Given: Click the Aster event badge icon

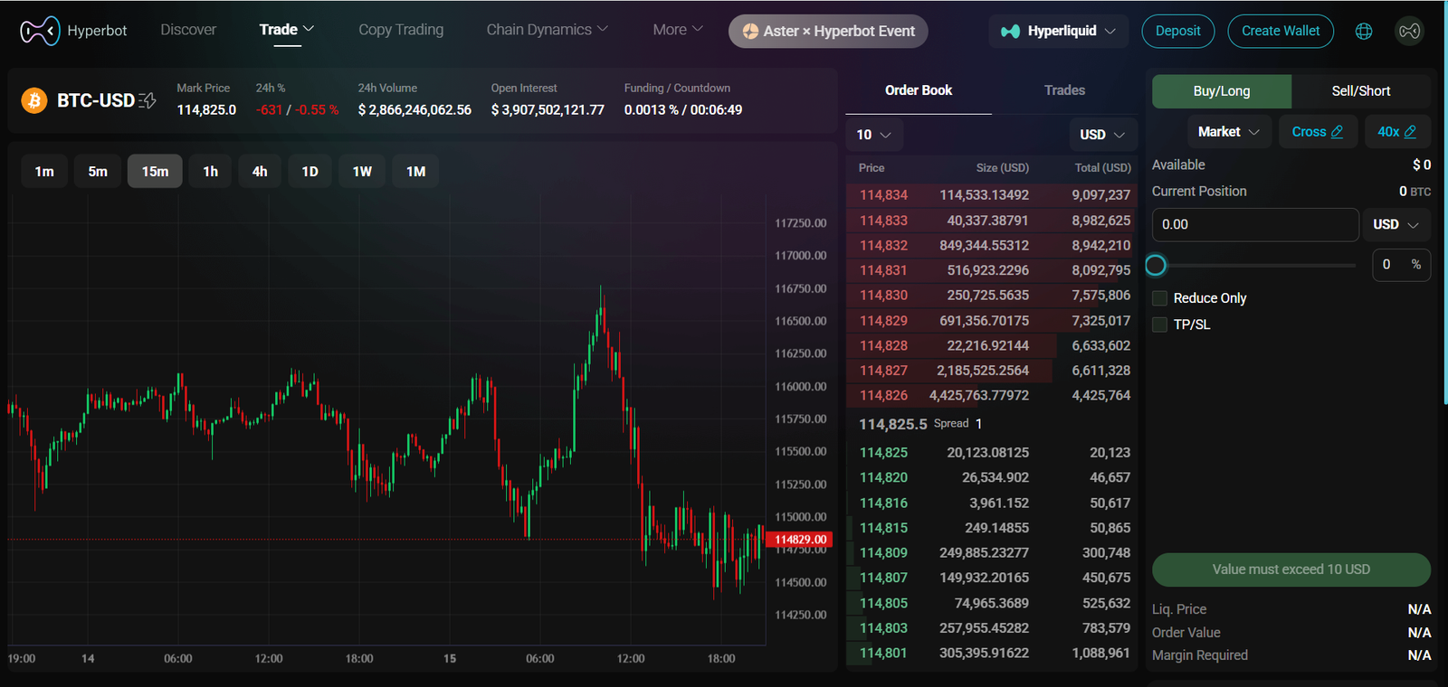Looking at the screenshot, I should [x=750, y=32].
